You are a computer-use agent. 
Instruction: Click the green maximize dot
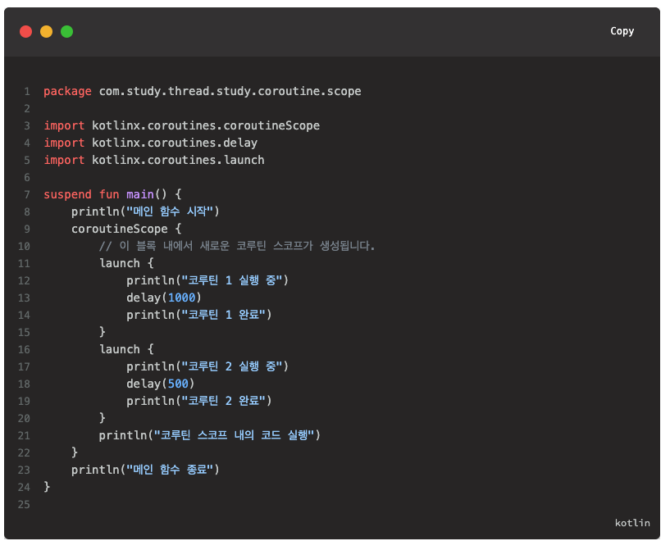tap(66, 32)
